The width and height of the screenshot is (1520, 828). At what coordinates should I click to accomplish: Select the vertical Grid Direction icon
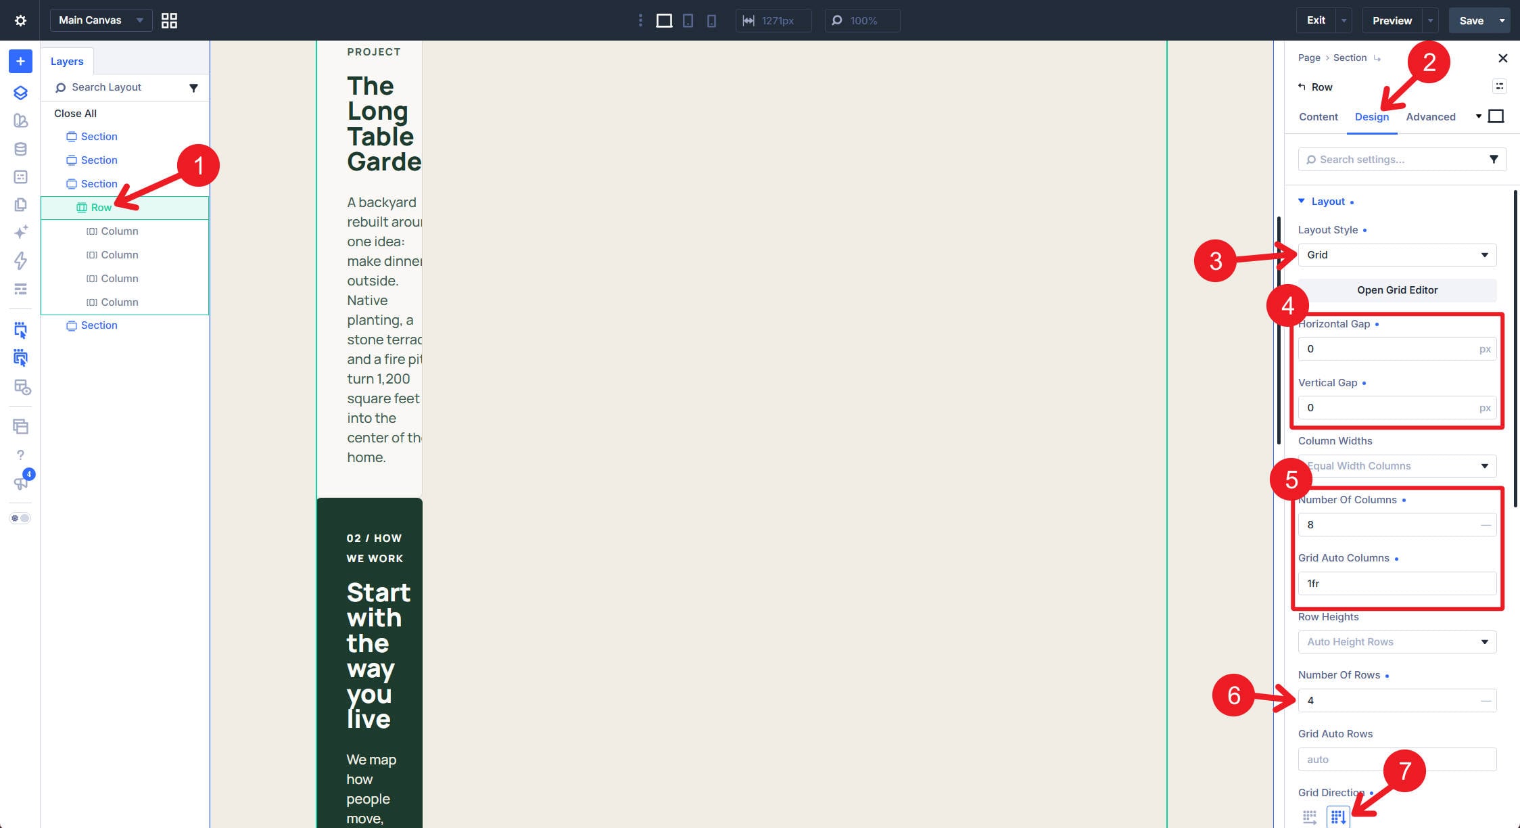coord(1337,817)
